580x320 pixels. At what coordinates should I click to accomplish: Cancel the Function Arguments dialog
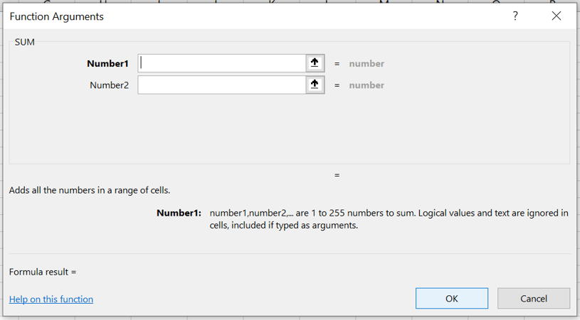coord(534,298)
